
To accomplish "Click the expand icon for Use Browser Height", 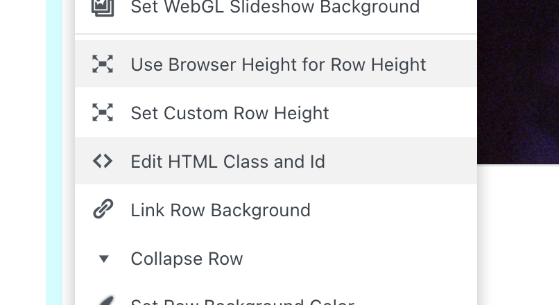I will pos(103,64).
